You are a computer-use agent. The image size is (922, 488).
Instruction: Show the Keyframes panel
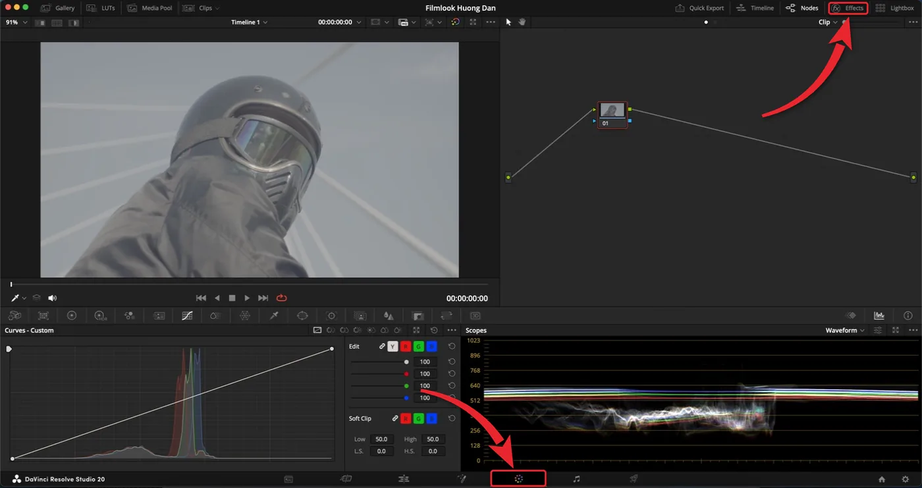tap(851, 316)
